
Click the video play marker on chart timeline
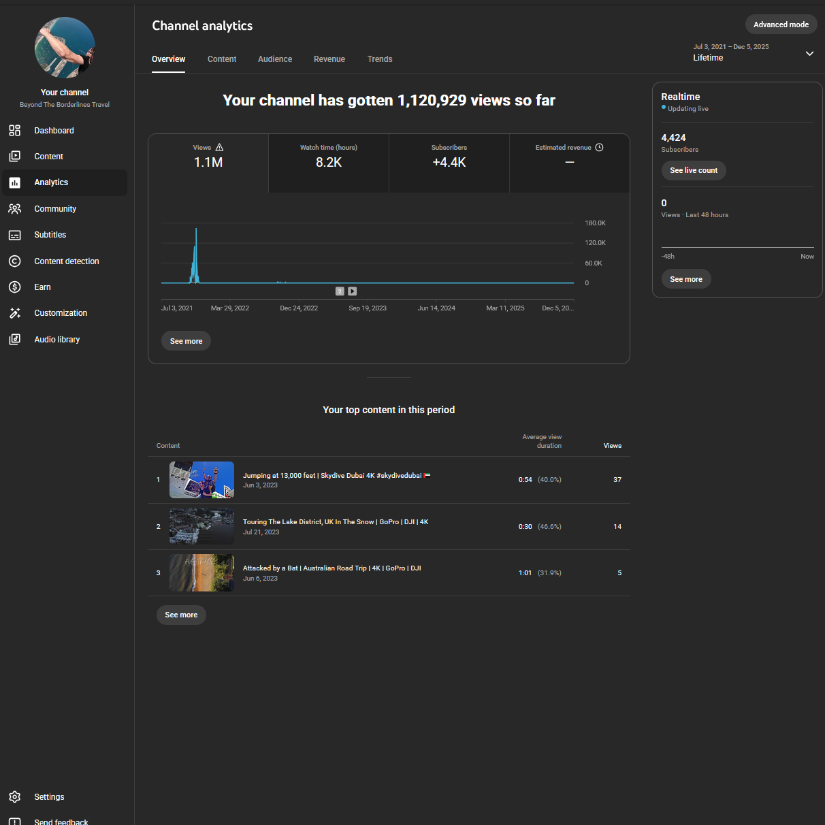(x=353, y=291)
